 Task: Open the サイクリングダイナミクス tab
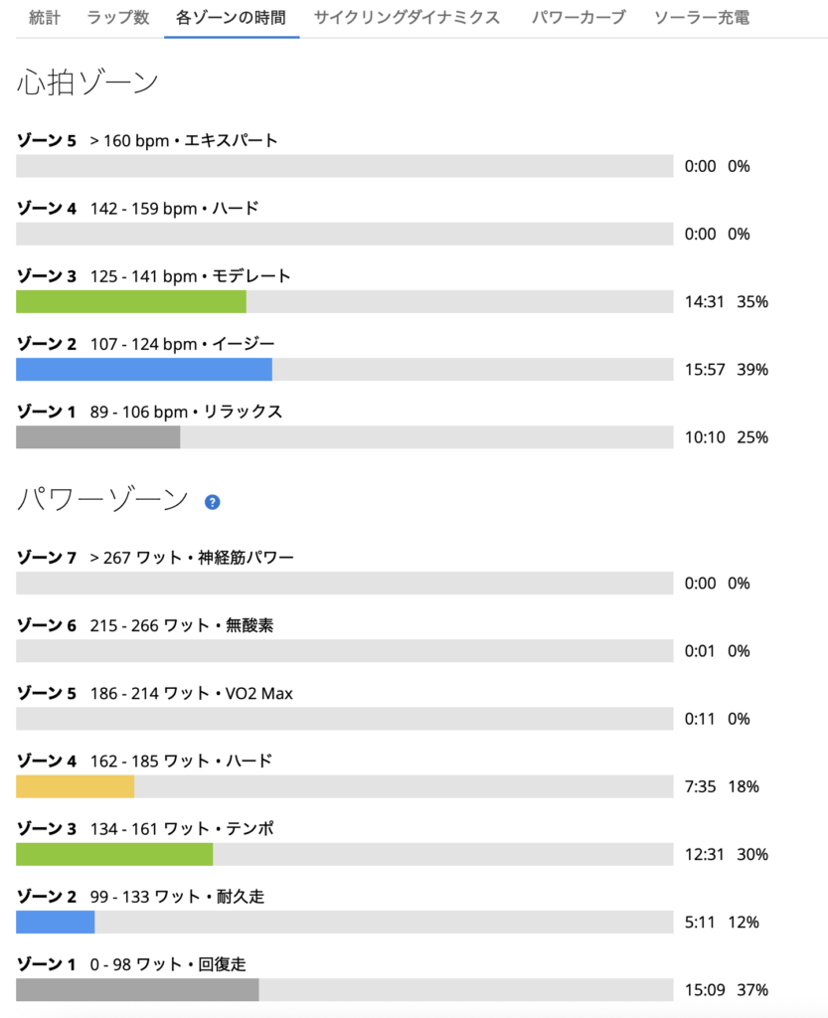click(x=407, y=18)
